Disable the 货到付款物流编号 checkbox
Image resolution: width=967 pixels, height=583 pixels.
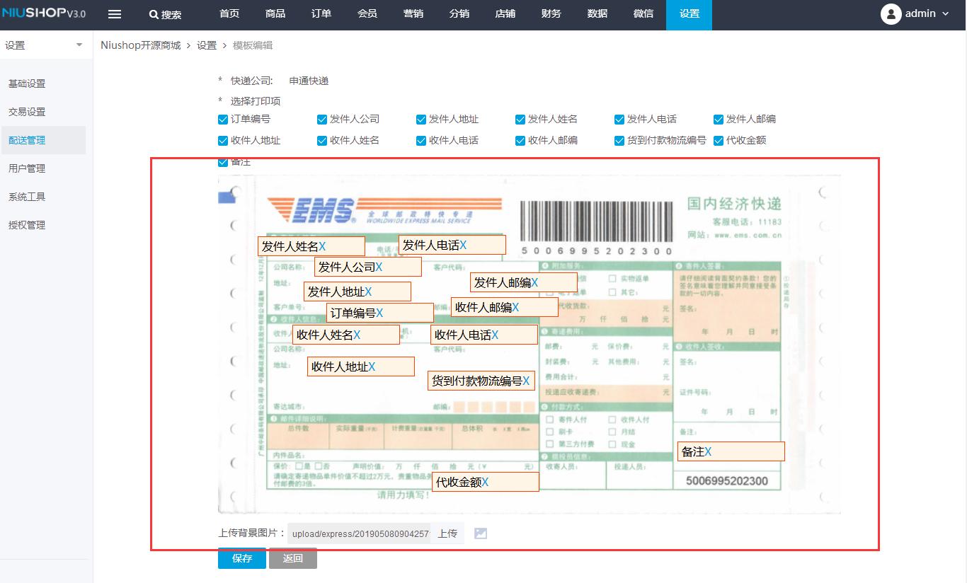point(619,140)
